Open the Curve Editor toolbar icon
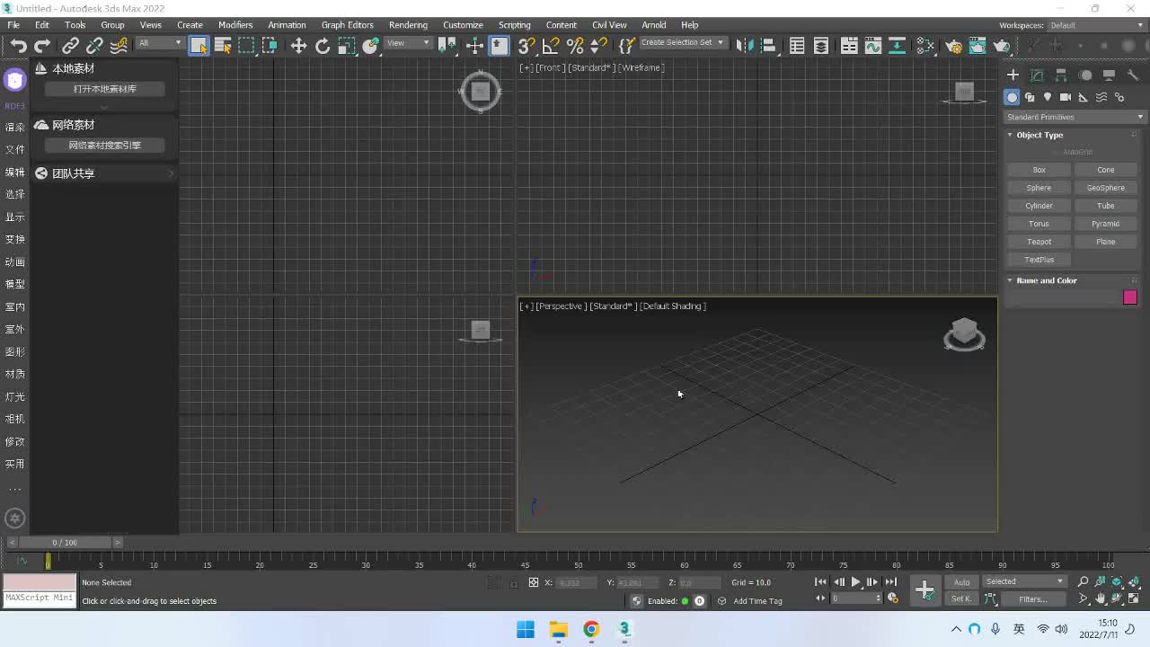1150x647 pixels. pyautogui.click(x=872, y=46)
